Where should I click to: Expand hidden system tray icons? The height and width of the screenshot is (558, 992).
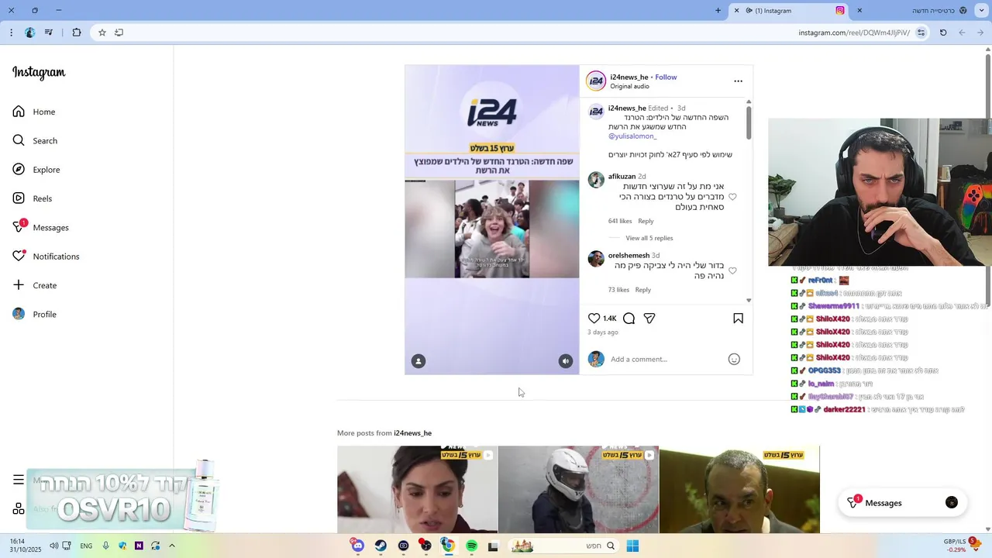[171, 546]
